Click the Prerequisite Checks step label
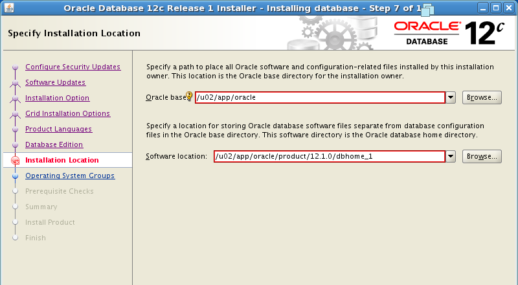The height and width of the screenshot is (285, 518). point(60,191)
